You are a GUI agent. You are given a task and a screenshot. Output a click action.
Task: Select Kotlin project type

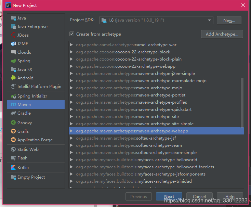(x=36, y=167)
